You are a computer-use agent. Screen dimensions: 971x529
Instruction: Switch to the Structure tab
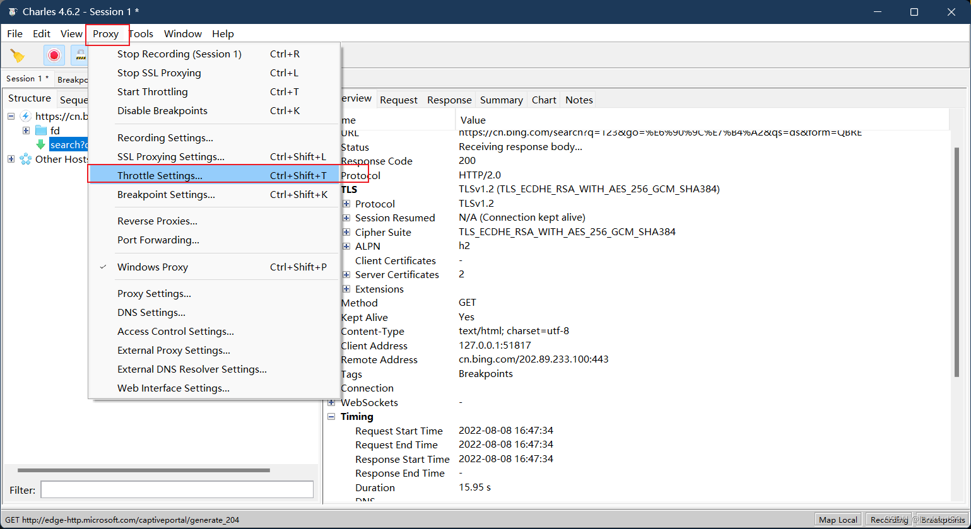tap(30, 98)
